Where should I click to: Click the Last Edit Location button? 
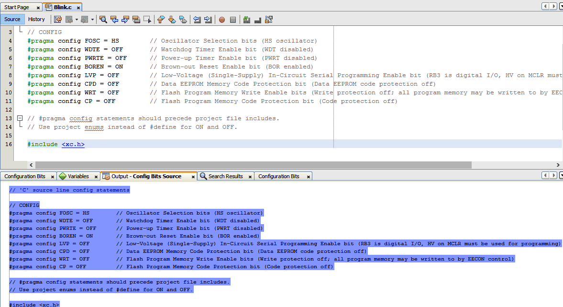point(57,19)
